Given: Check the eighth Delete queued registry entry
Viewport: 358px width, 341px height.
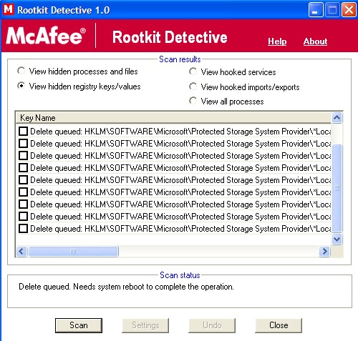Looking at the screenshot, I should pyautogui.click(x=23, y=217).
